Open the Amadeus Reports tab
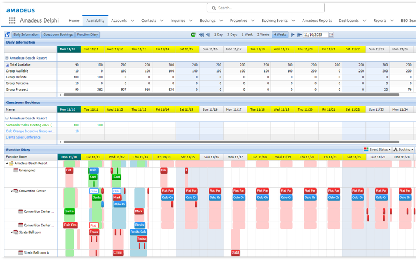This screenshot has width=416, height=260. click(317, 20)
